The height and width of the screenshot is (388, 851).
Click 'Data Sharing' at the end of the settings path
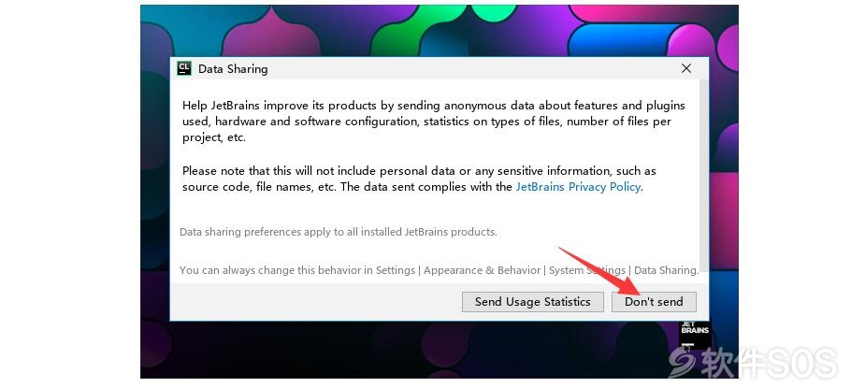tap(666, 270)
